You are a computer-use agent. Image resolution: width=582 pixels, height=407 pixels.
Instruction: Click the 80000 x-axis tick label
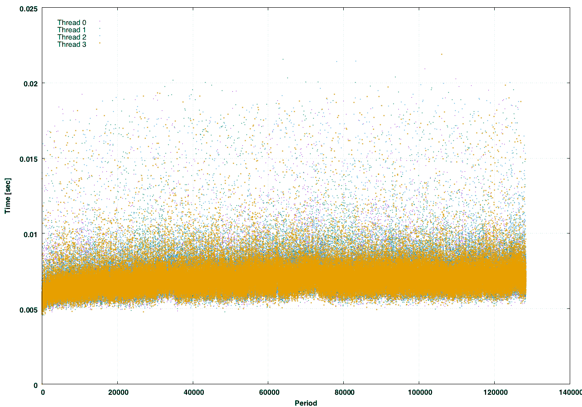pos(343,392)
